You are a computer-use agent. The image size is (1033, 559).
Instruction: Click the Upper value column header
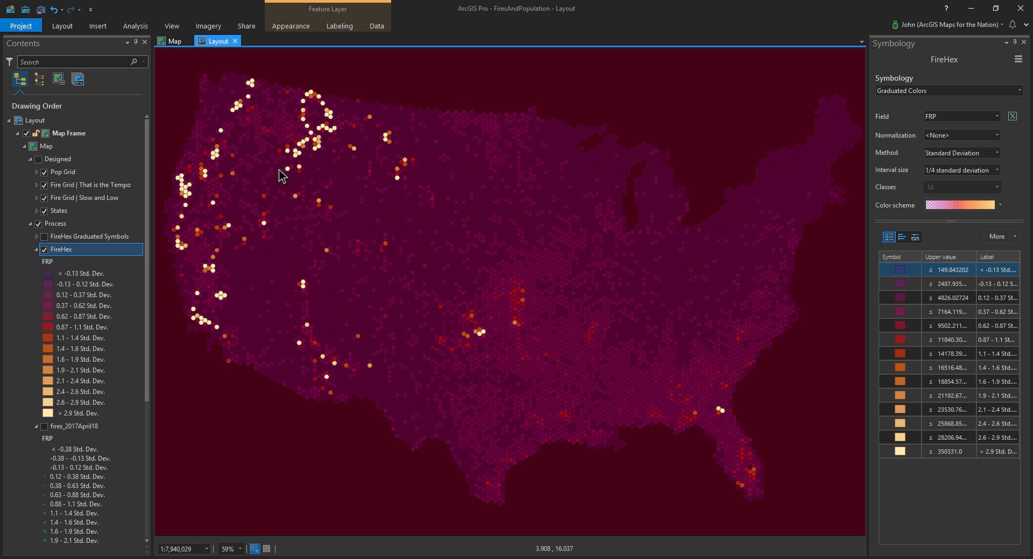pos(949,257)
